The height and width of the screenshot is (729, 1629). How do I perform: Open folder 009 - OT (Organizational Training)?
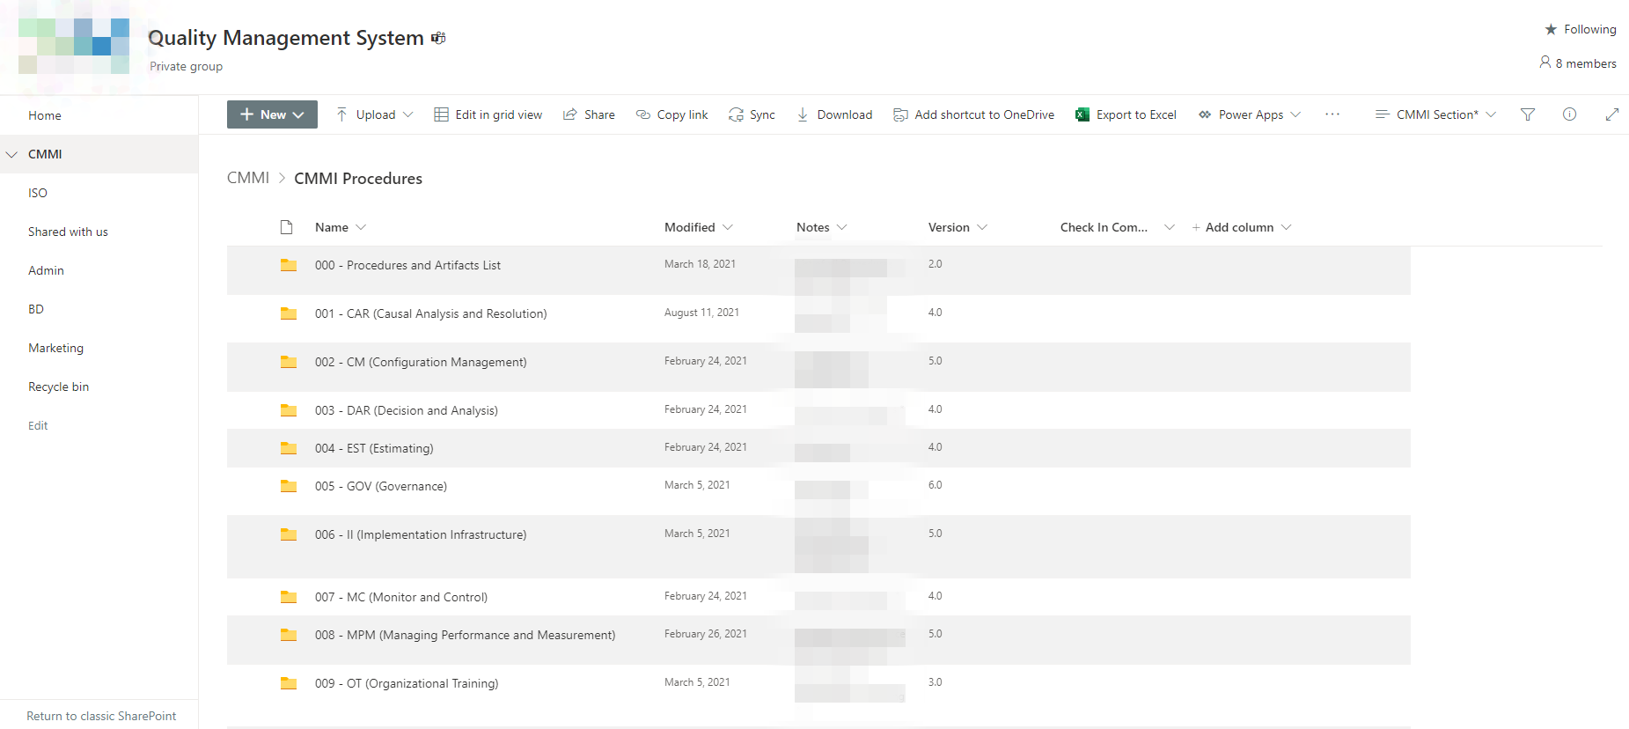click(407, 683)
